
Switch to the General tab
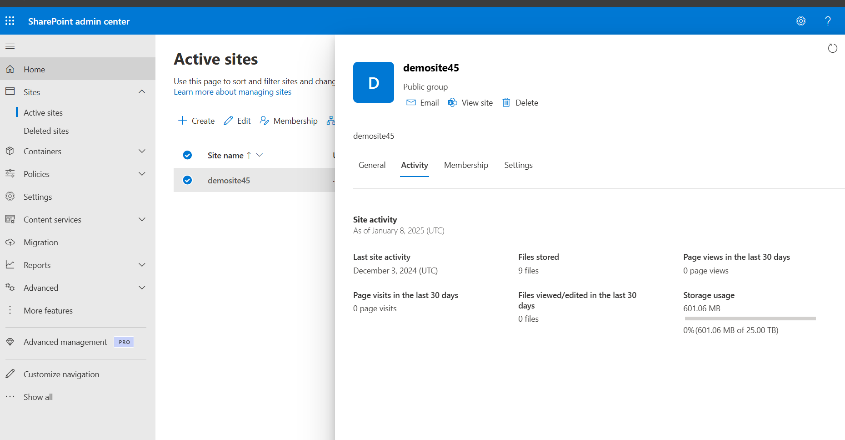[x=372, y=165]
